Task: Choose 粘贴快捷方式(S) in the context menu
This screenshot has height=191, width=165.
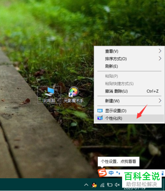Action: tap(129, 84)
